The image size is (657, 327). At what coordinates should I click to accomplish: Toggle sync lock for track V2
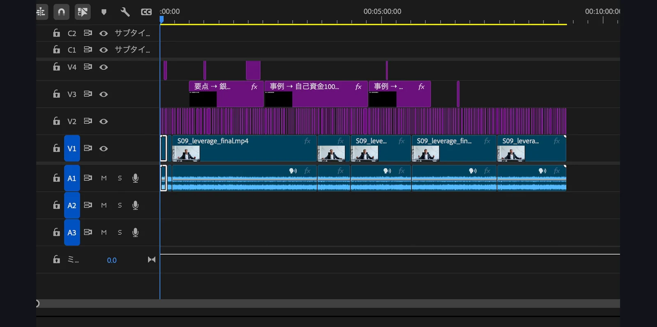[88, 121]
